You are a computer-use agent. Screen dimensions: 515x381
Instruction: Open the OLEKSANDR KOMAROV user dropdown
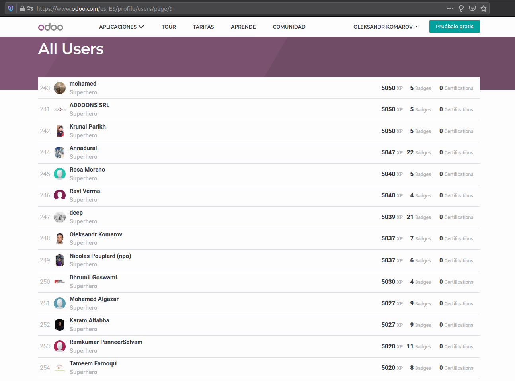point(385,27)
